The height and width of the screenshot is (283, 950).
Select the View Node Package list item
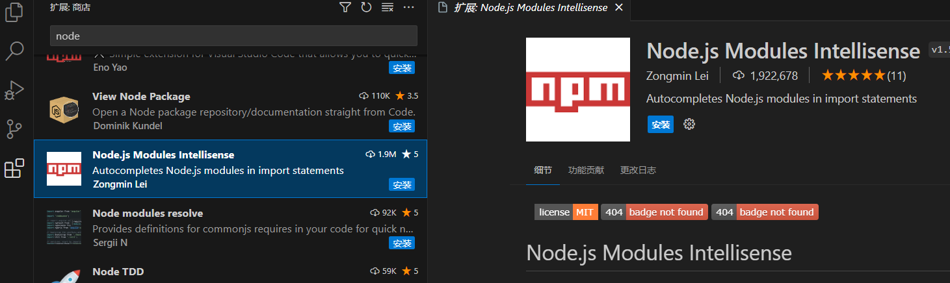230,110
